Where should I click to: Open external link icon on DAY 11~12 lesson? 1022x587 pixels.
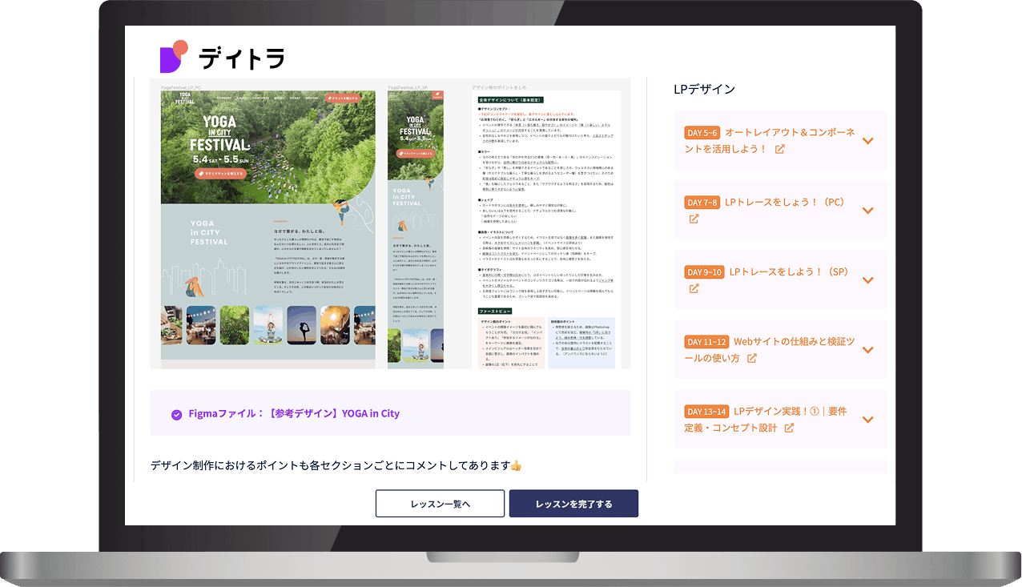pos(750,358)
